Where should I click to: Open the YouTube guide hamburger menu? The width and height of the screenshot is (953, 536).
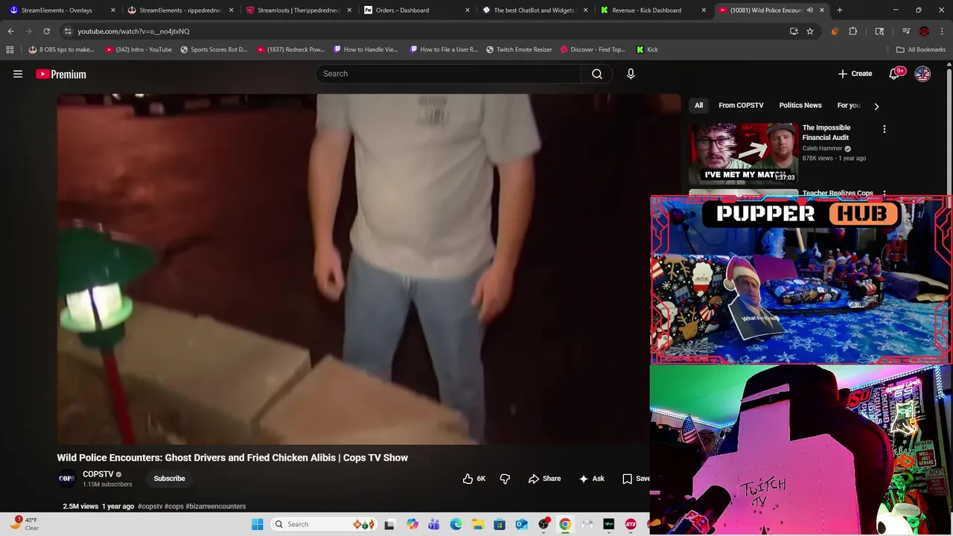coord(18,74)
